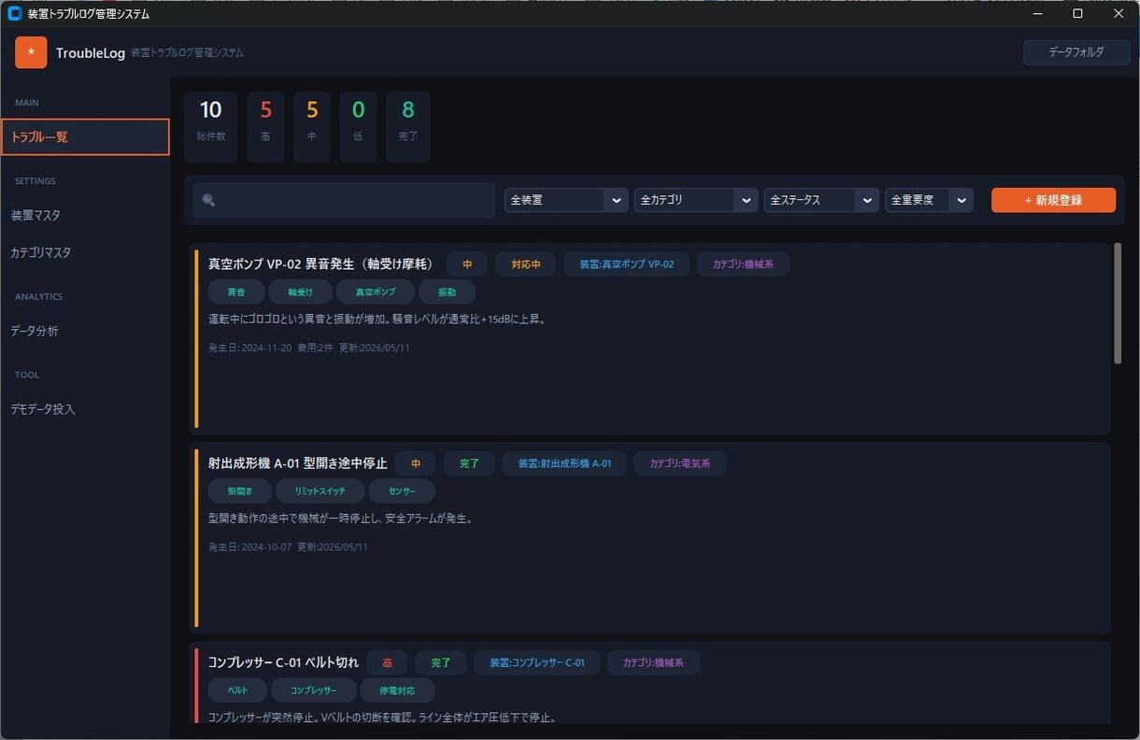
Task: Click the 装置:真空ポンプ VP-02 badge
Action: [627, 264]
